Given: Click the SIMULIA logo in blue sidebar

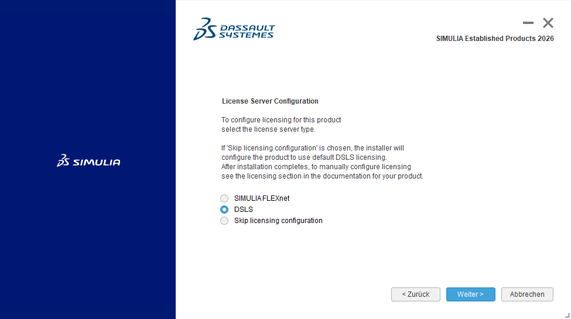Looking at the screenshot, I should [88, 161].
